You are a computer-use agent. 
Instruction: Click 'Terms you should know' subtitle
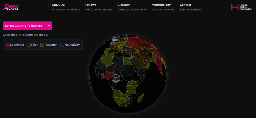click(x=132, y=10)
